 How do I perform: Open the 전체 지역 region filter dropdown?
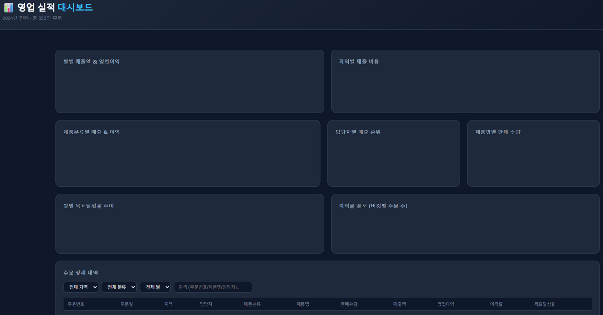pos(81,287)
